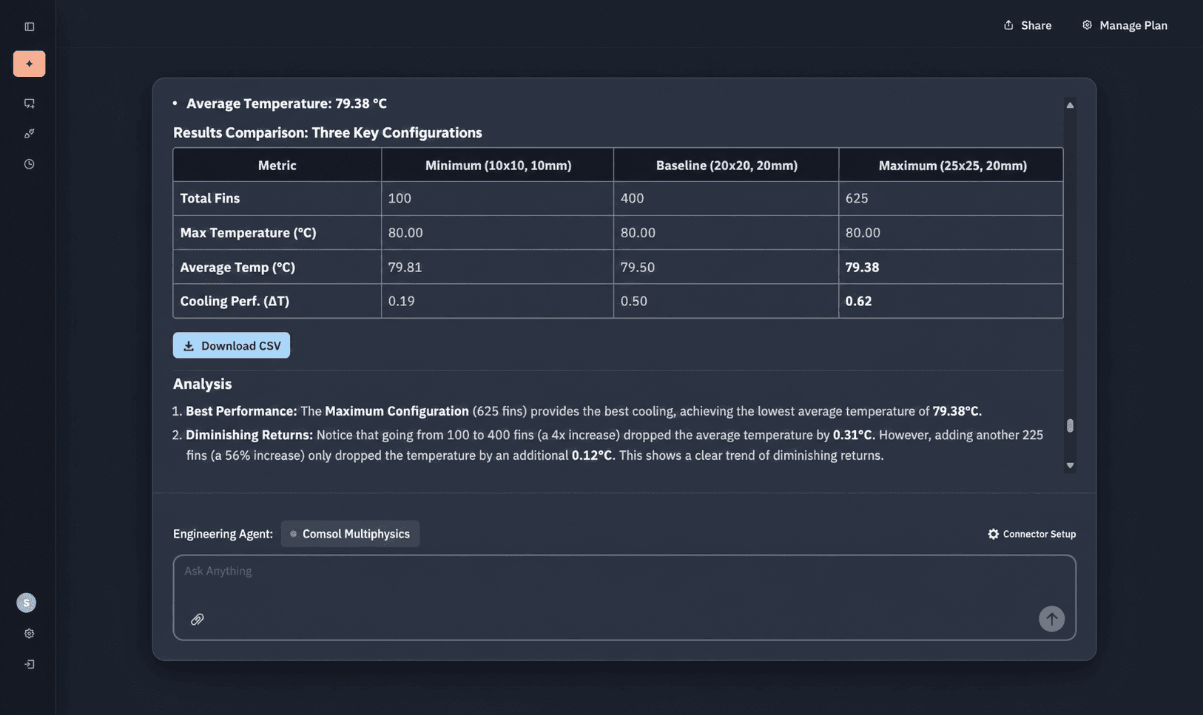Click scrollbar up arrow
Screen dimensions: 1203x715
[1070, 105]
